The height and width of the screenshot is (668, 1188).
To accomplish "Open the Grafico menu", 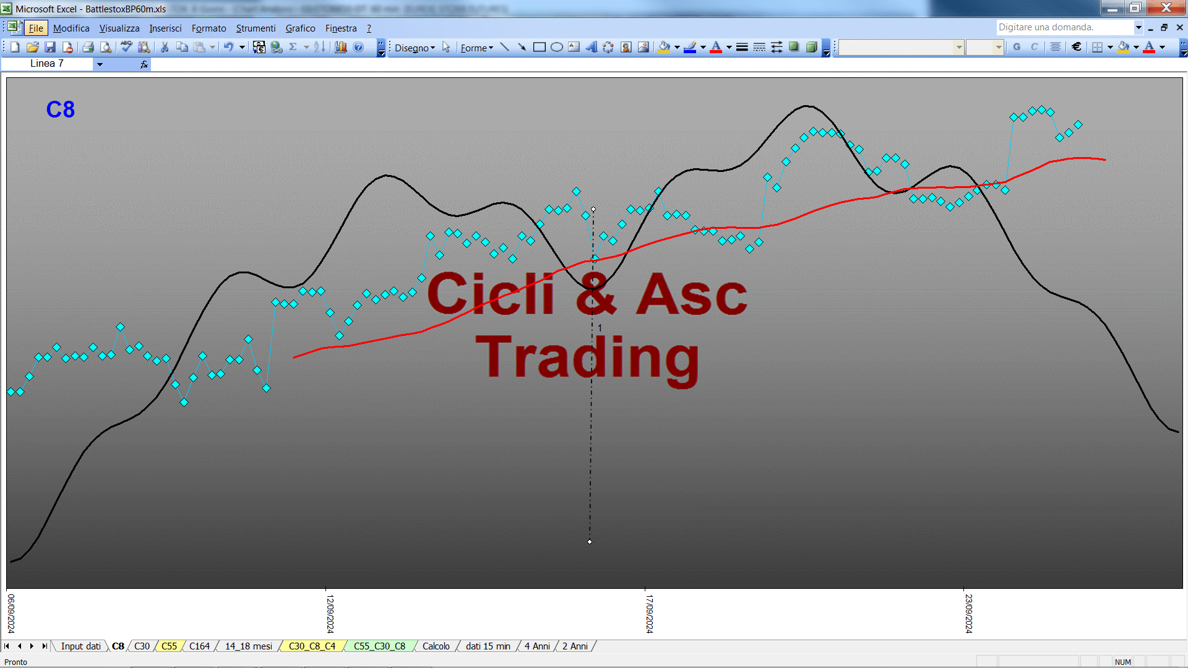I will (x=300, y=28).
